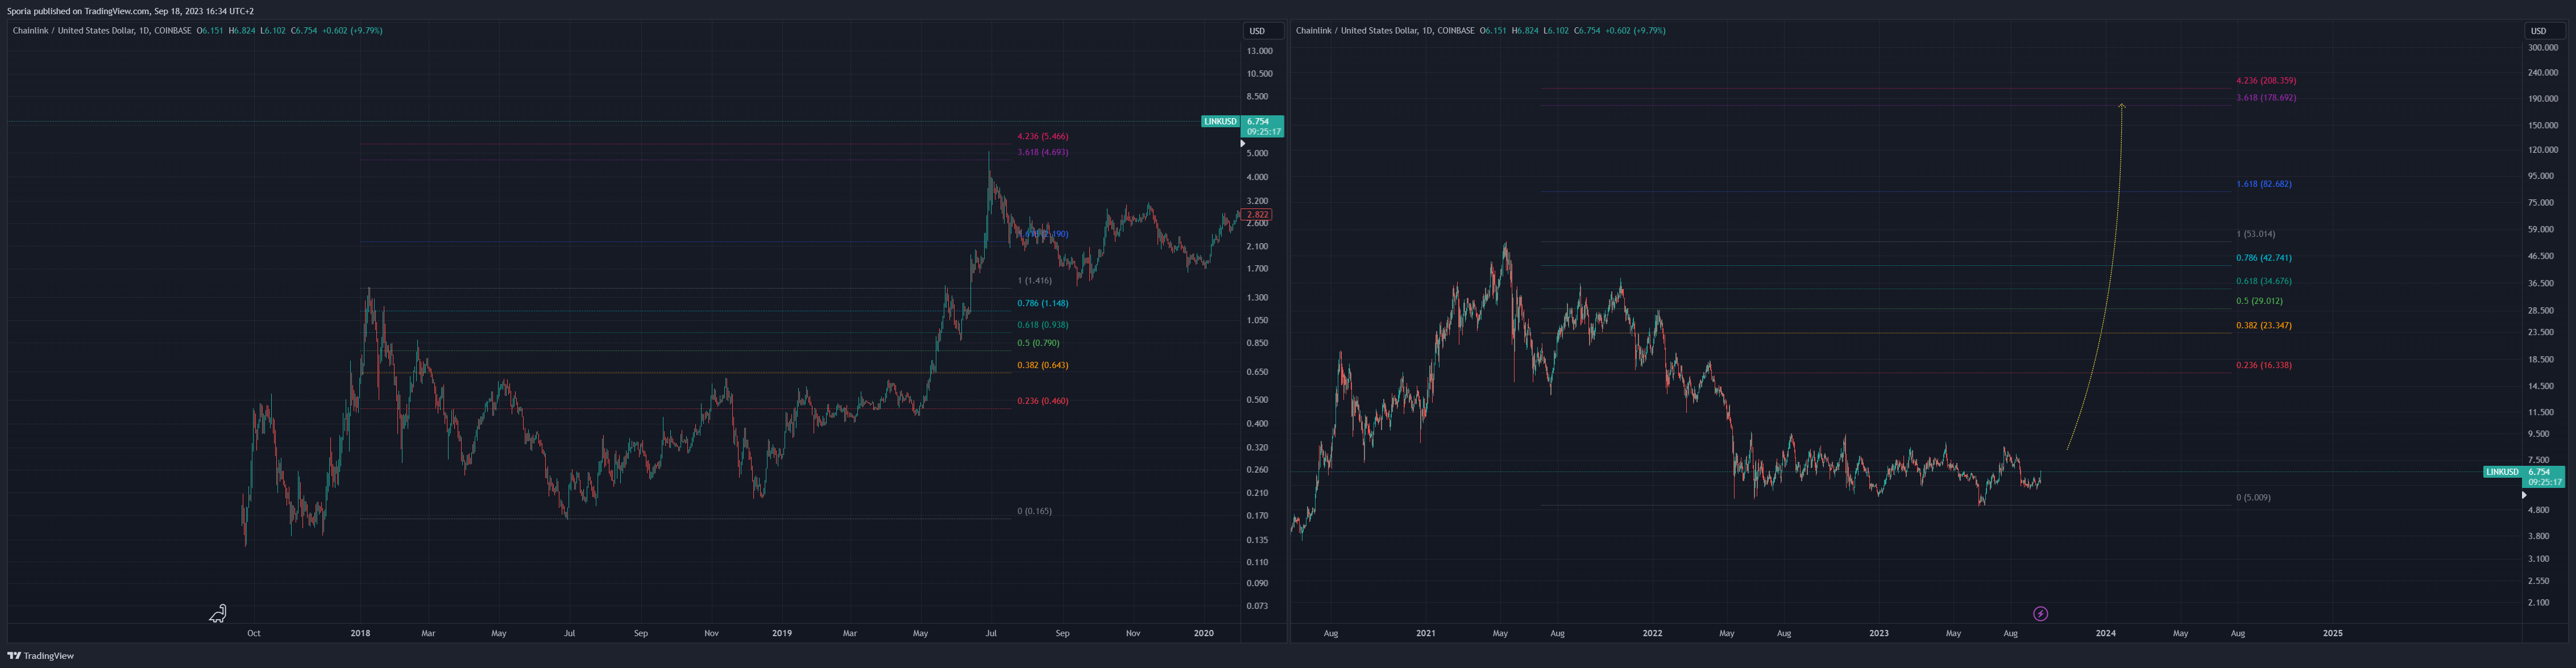The height and width of the screenshot is (668, 2576).
Task: Click the left chart Chainlink symbol title
Action: (102, 31)
